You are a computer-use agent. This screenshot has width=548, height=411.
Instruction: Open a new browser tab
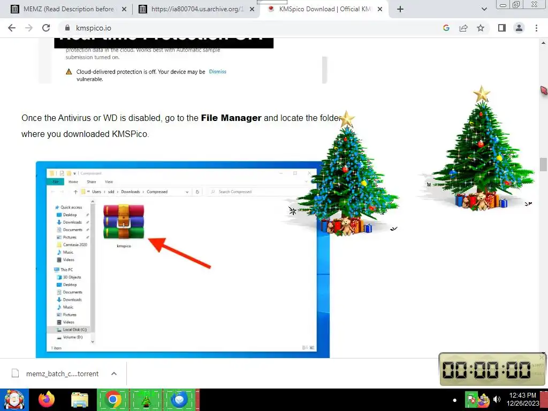tap(400, 10)
